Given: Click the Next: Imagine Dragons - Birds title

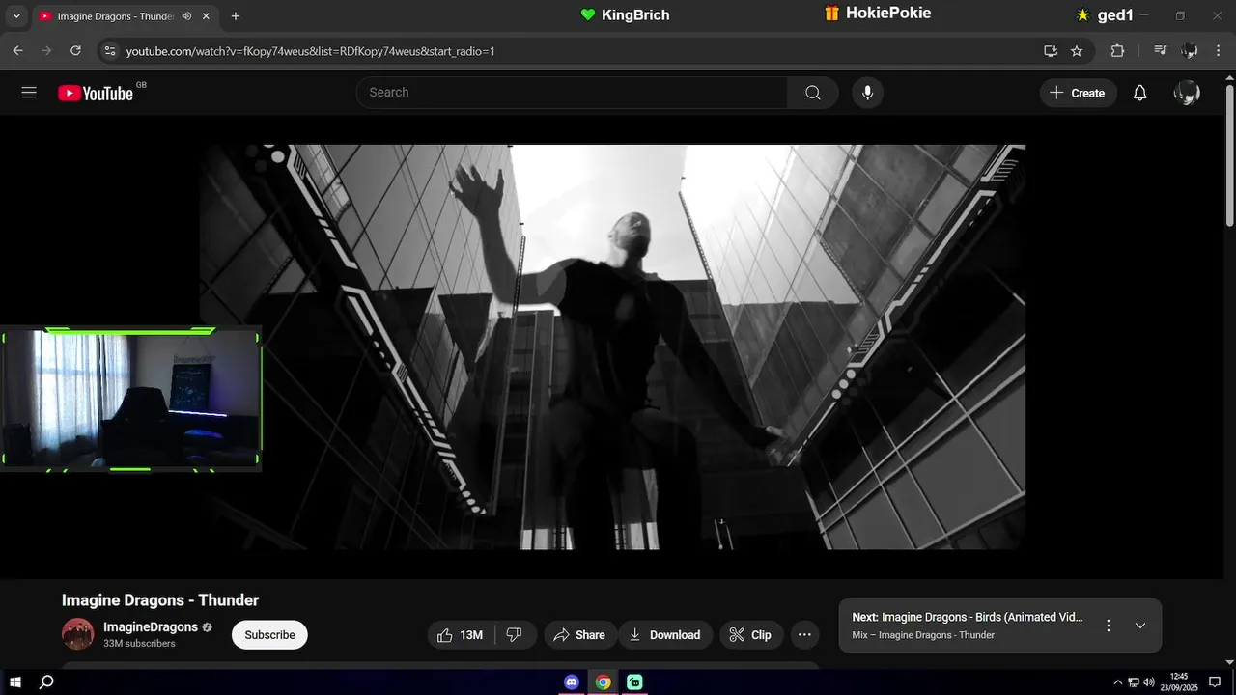Looking at the screenshot, I should pos(968,617).
